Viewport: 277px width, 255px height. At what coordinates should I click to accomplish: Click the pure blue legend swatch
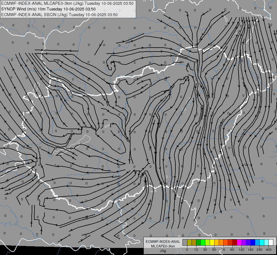click(x=253, y=242)
